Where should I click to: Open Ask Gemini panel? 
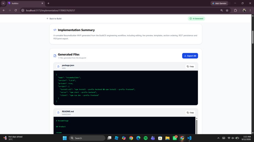219,3
